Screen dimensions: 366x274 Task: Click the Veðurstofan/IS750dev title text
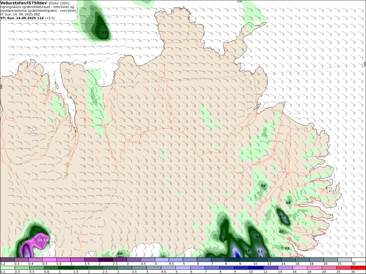(24, 3)
